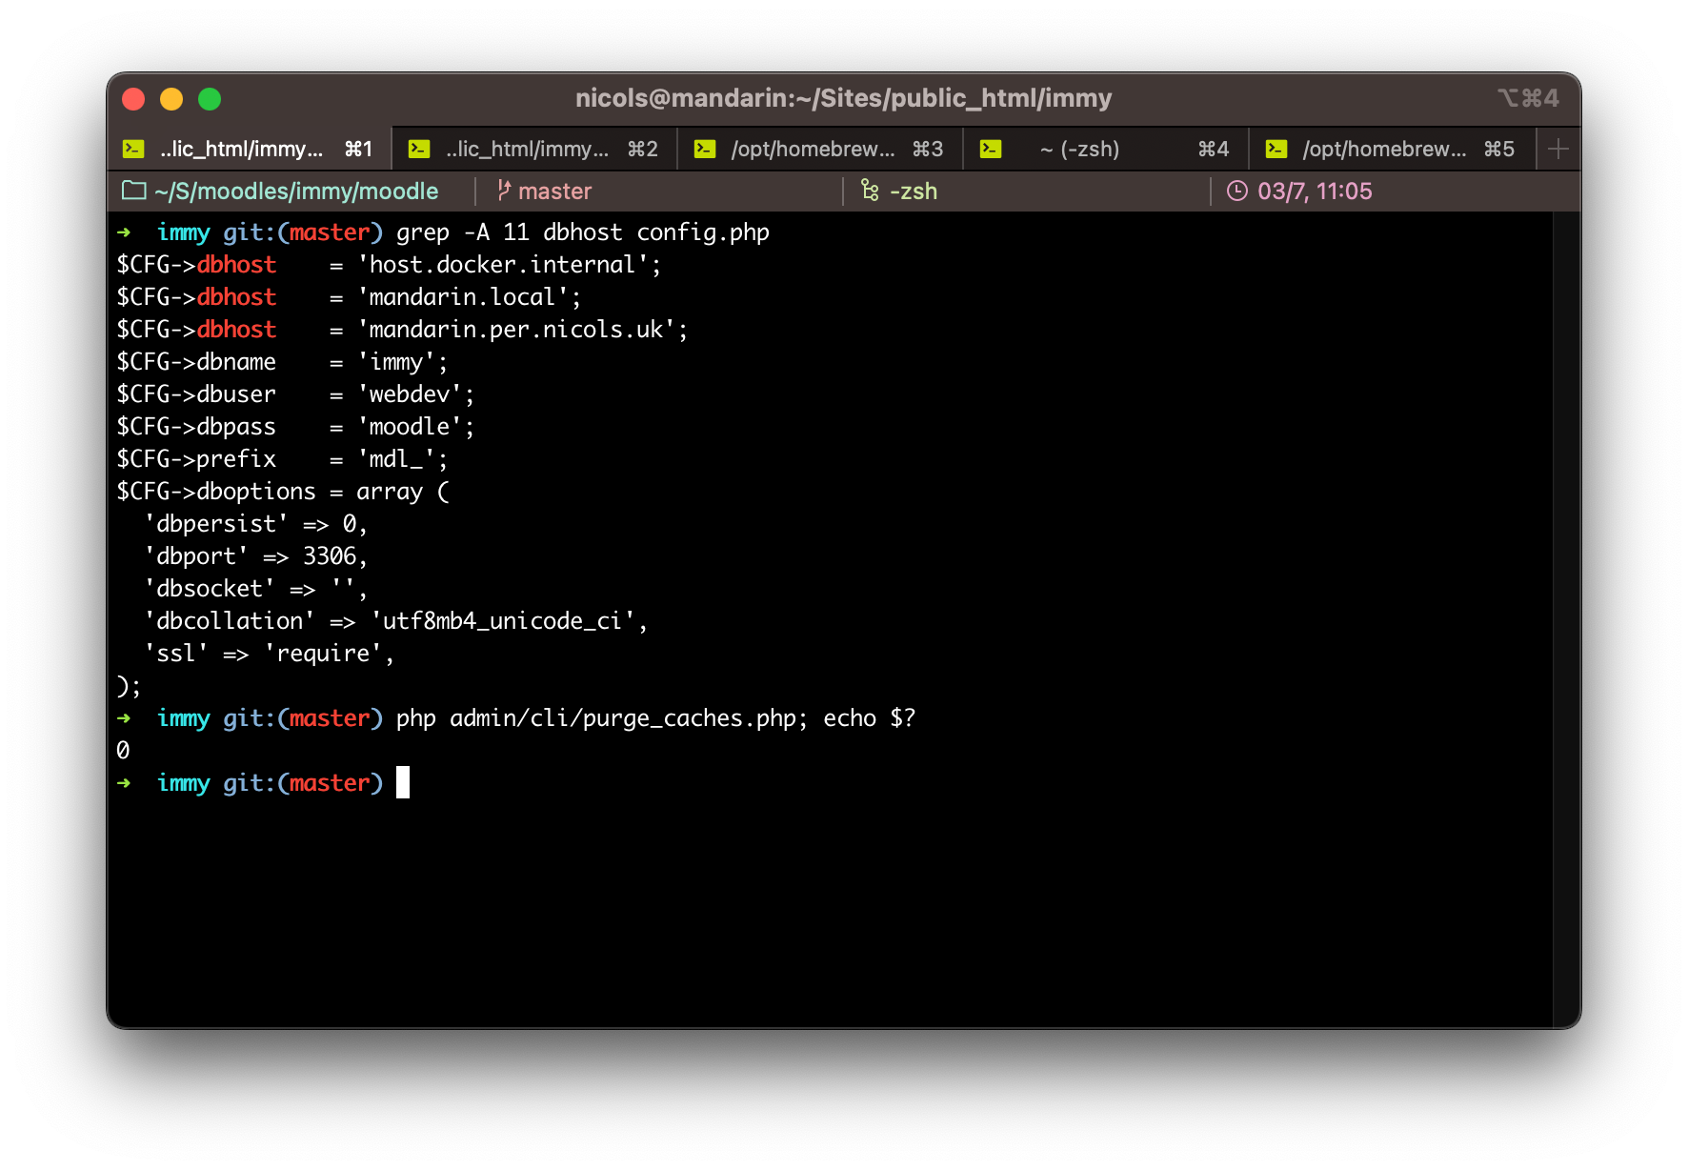The image size is (1688, 1170).
Task: Click the exit code 0 output line
Action: (123, 751)
